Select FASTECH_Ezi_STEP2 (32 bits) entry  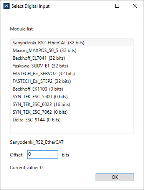pos(72,81)
